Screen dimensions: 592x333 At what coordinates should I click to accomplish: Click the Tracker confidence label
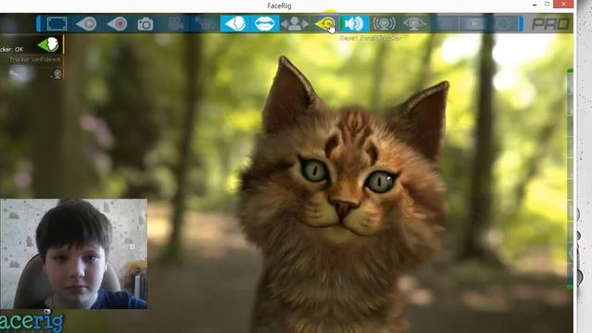pos(35,59)
